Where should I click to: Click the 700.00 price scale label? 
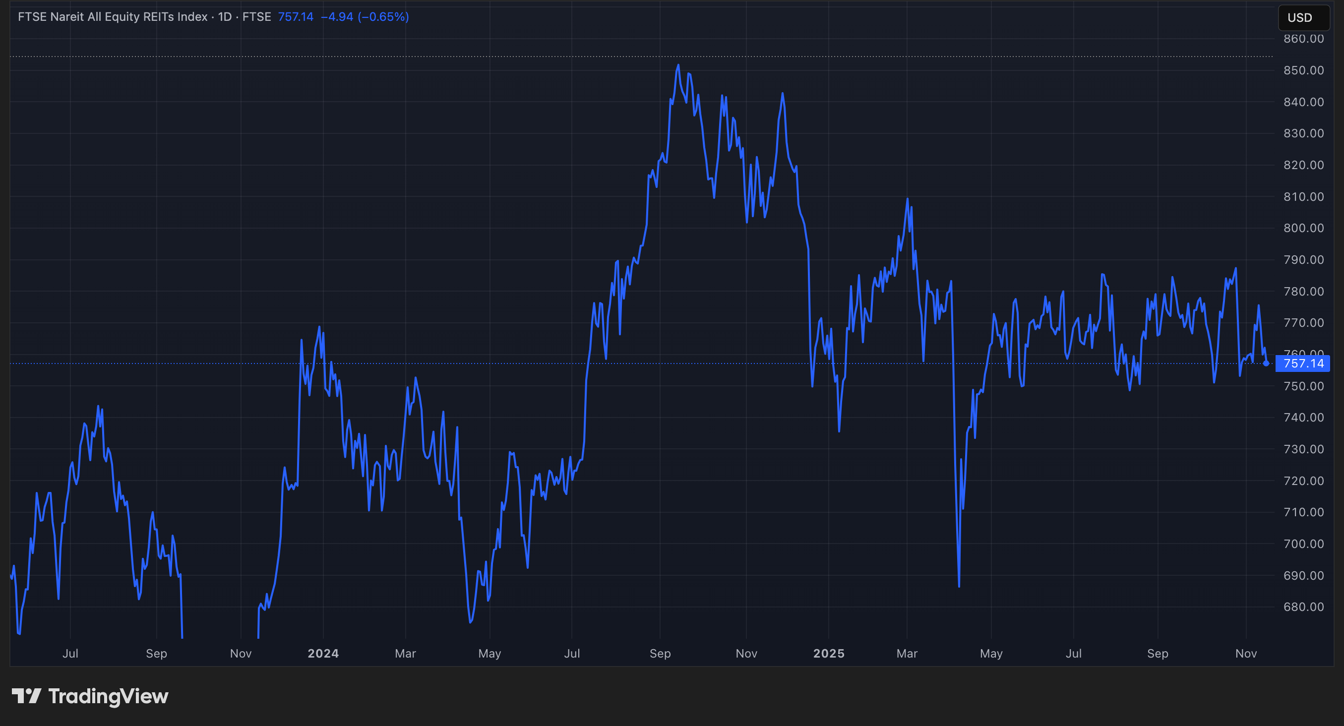point(1303,544)
